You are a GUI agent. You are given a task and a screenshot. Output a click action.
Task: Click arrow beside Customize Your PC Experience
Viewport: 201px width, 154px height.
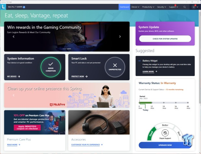[x=102, y=145]
